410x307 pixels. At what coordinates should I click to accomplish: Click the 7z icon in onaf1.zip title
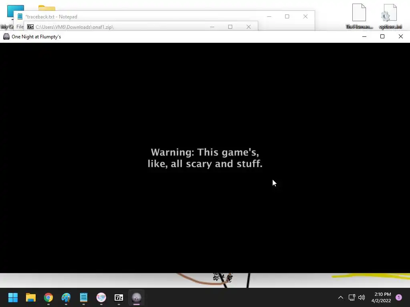point(30,27)
